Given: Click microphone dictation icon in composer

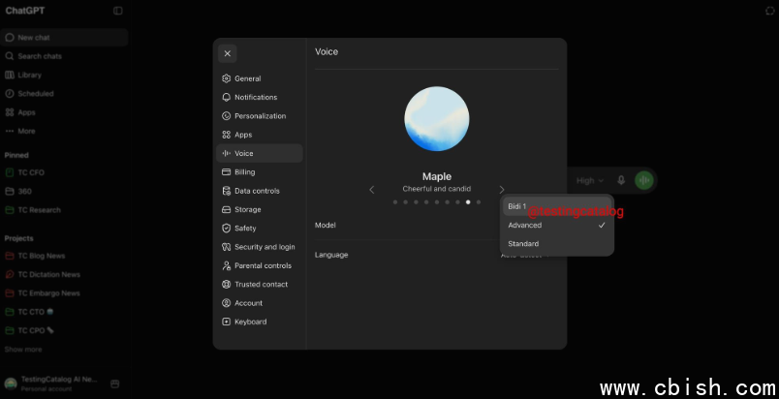Looking at the screenshot, I should point(621,180).
